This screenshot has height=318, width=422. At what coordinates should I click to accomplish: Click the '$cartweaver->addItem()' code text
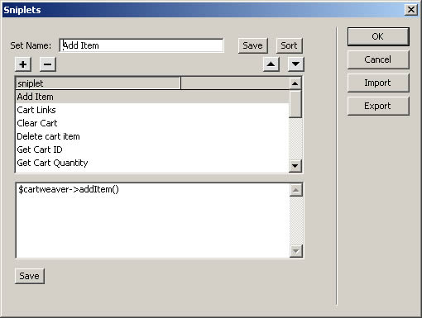(x=69, y=189)
